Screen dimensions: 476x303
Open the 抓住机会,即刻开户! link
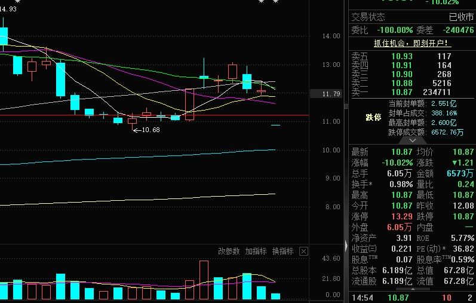412,44
